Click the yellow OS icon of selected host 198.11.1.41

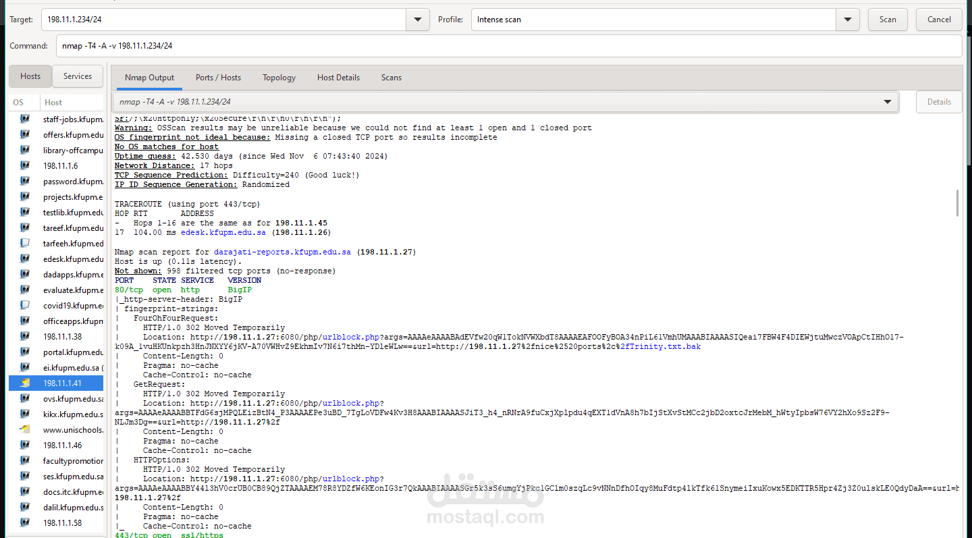pos(25,383)
